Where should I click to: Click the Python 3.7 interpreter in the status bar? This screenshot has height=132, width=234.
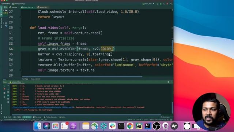tap(158, 120)
